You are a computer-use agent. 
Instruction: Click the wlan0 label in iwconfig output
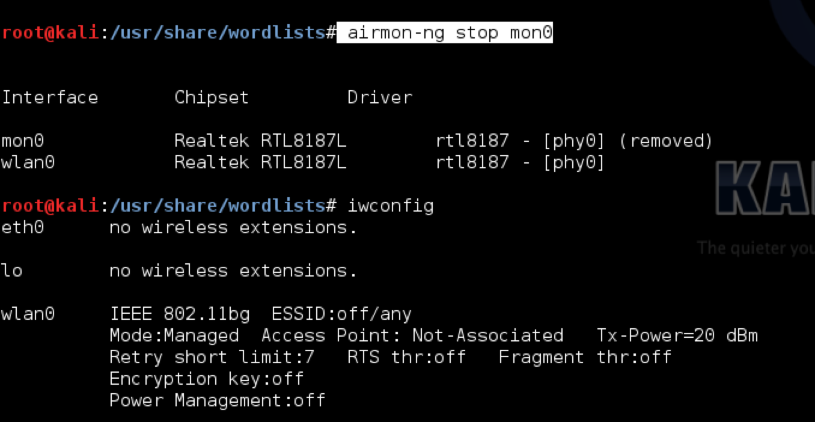[28, 314]
